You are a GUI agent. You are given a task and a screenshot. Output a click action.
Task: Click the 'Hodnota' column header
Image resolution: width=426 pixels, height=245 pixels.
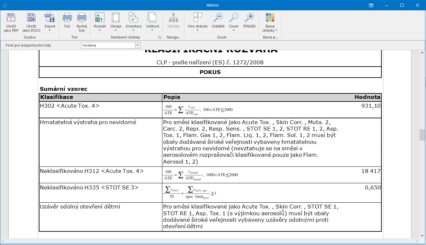[367, 97]
